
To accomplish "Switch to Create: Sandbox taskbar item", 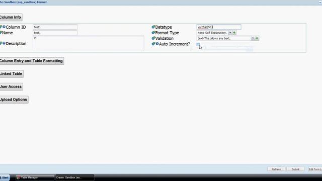I will [x=74, y=177].
